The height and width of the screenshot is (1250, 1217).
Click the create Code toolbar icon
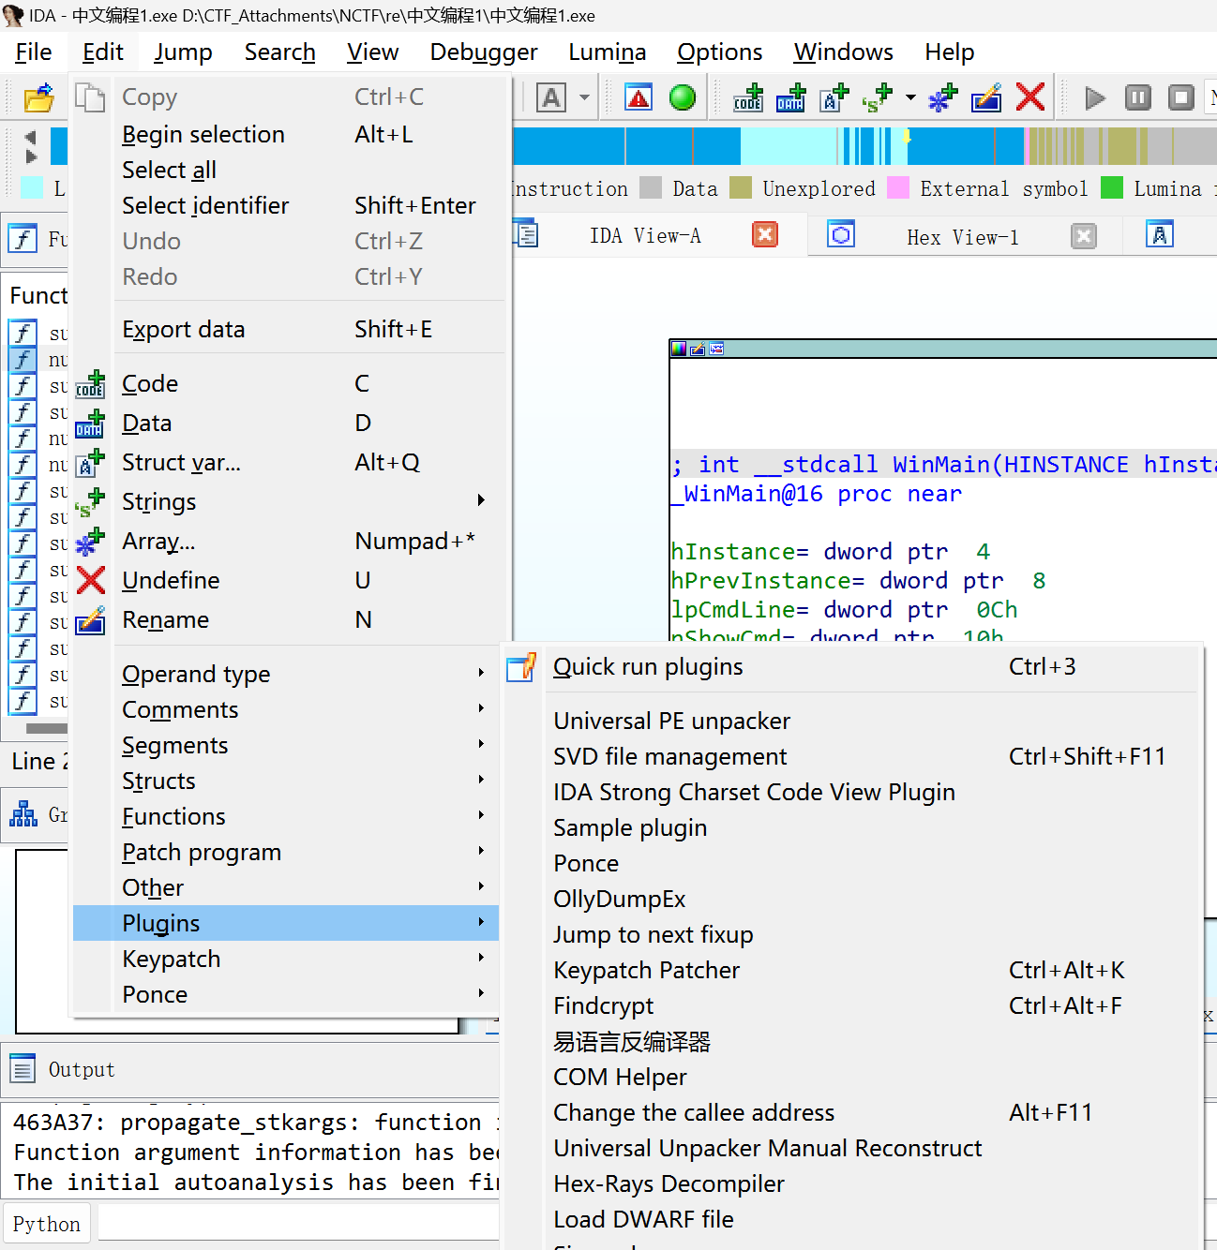(748, 97)
